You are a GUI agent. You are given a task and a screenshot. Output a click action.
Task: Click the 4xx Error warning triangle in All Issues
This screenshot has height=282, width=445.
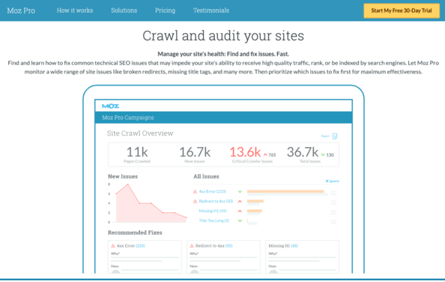click(x=196, y=192)
